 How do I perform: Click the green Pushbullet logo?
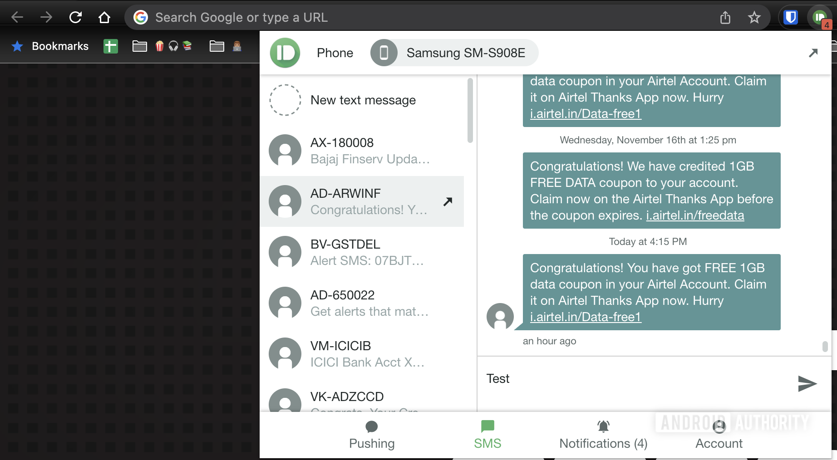click(x=285, y=53)
